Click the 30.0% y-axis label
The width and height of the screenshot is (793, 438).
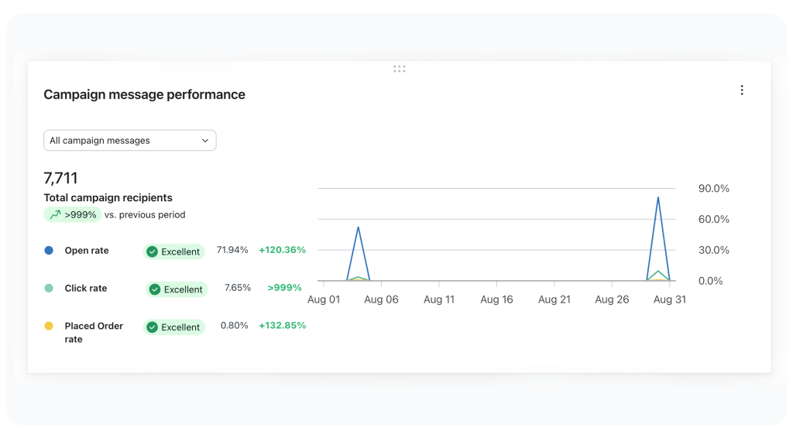tap(713, 250)
